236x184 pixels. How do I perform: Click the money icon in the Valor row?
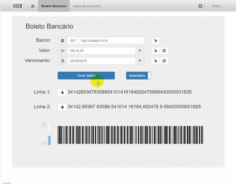63,51
